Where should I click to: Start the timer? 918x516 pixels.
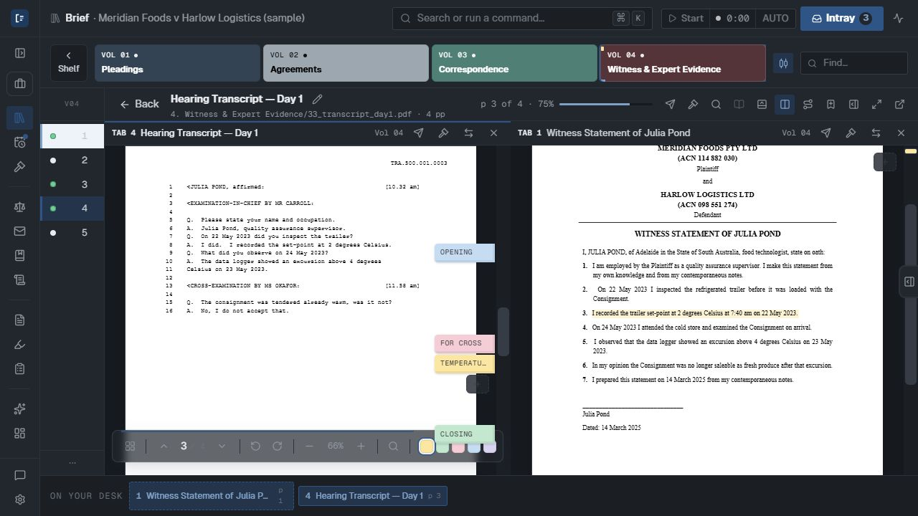click(x=686, y=18)
